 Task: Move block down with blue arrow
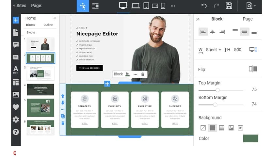pyautogui.click(x=63, y=103)
